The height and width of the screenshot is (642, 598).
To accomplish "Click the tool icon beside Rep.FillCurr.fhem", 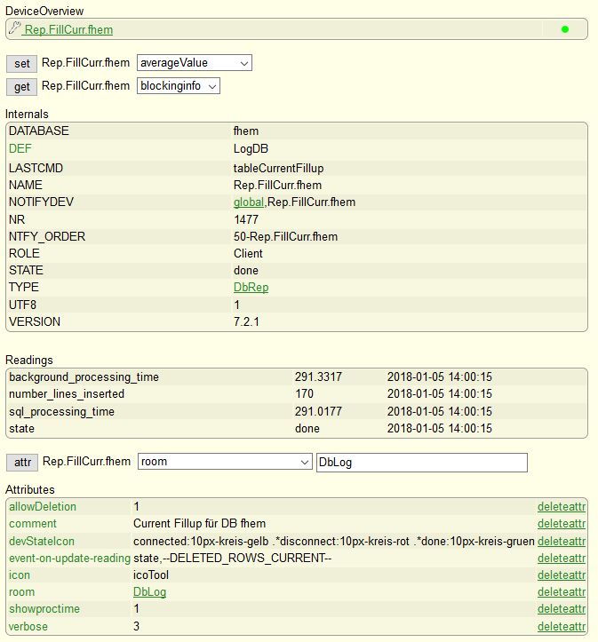I will coord(14,28).
